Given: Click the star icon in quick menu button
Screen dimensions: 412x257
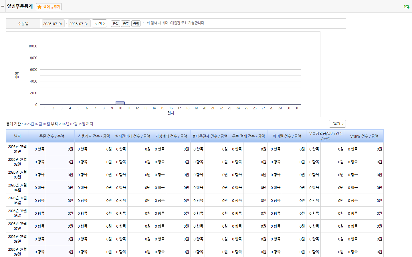Looking at the screenshot, I should pos(39,7).
